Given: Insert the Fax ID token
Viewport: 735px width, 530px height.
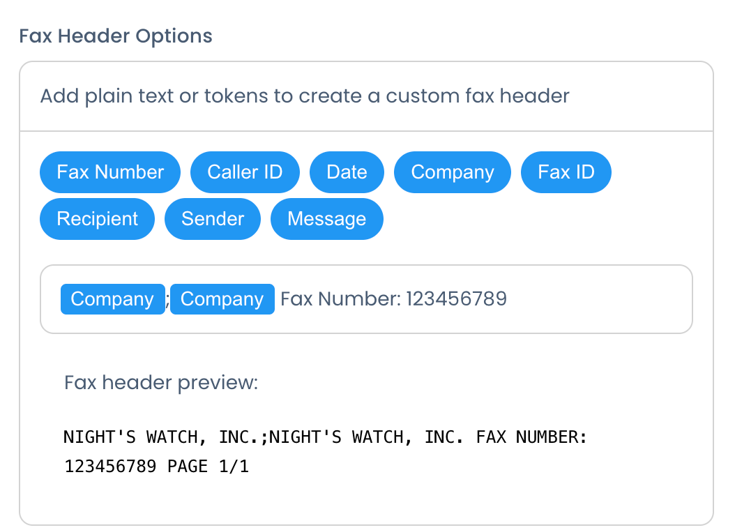Looking at the screenshot, I should click(x=566, y=172).
